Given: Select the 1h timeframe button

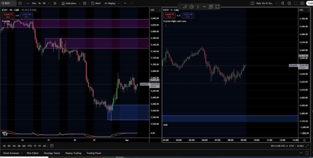Looking at the screenshot, I should click(40, 3).
